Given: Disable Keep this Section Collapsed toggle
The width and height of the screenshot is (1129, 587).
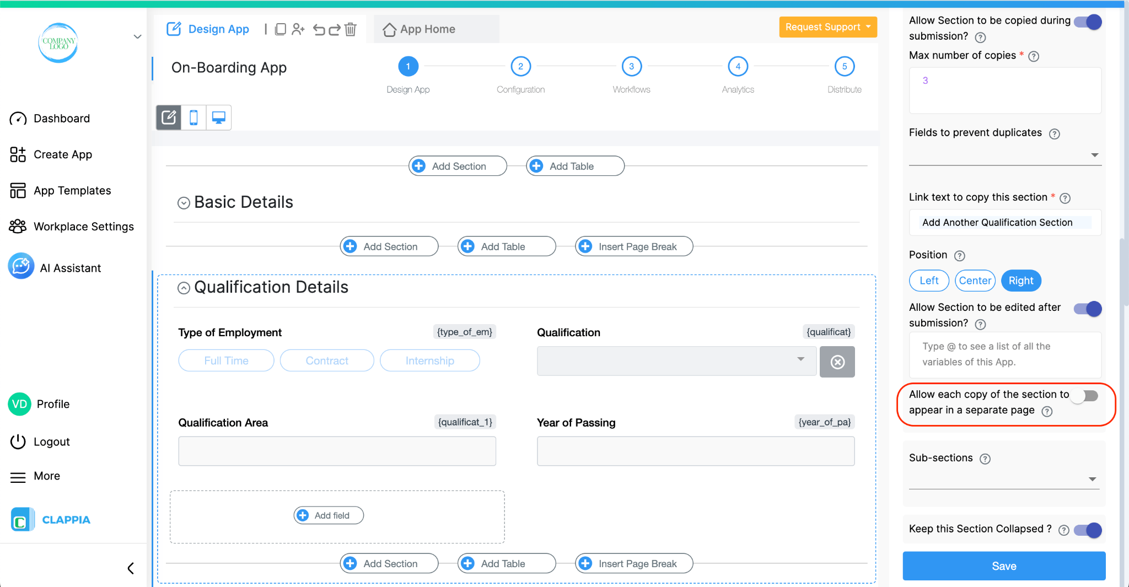Looking at the screenshot, I should (x=1087, y=530).
